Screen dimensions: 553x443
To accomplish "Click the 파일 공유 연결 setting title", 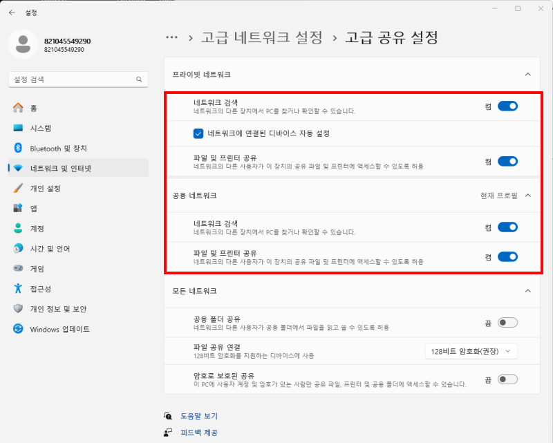I will (217, 347).
